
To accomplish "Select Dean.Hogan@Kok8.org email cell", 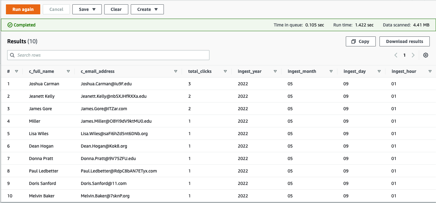I will [x=104, y=146].
